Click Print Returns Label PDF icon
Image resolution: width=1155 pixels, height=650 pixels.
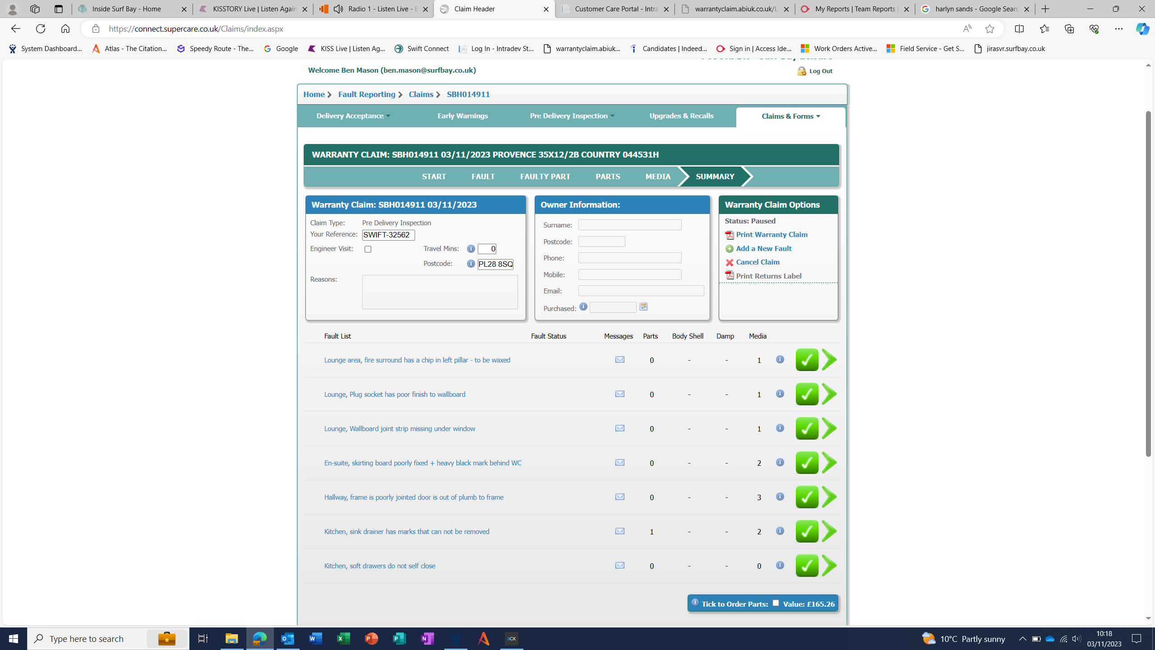point(729,276)
